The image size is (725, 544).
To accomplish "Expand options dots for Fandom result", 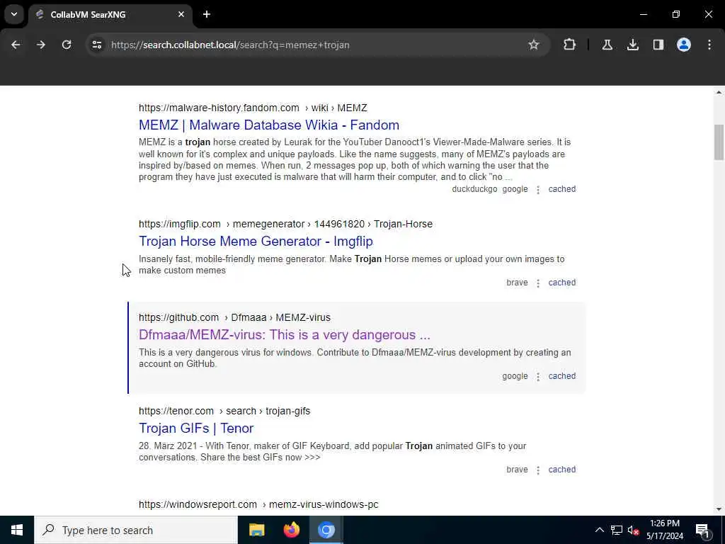I will (538, 190).
